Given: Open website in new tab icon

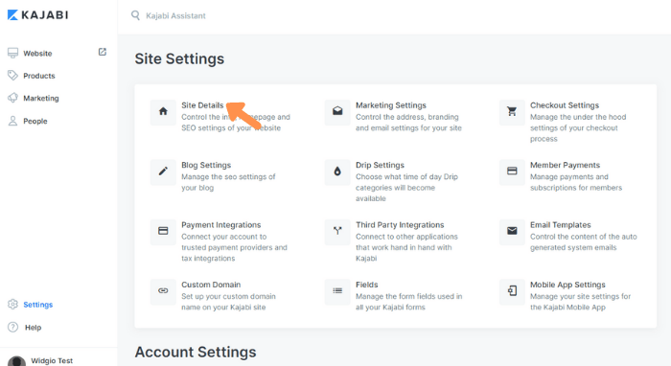Looking at the screenshot, I should tap(103, 52).
